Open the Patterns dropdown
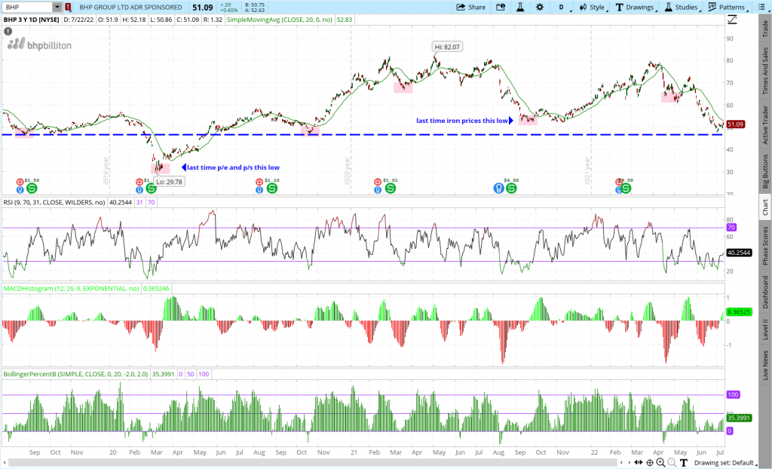This screenshot has height=469, width=772. pos(728,8)
